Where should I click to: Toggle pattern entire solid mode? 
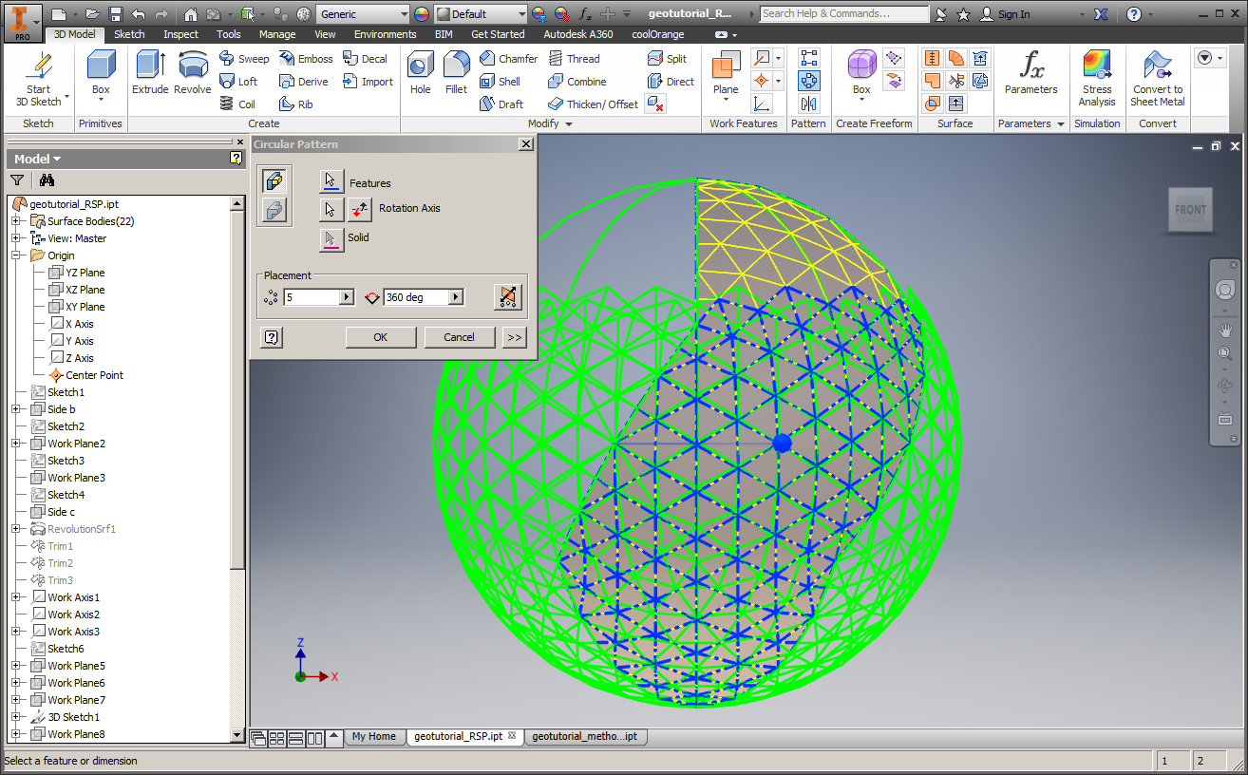pyautogui.click(x=274, y=211)
